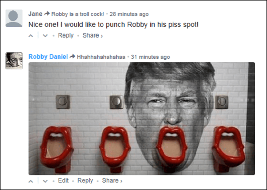
Task: Downvote Jane's comment
Action: pyautogui.click(x=45, y=36)
